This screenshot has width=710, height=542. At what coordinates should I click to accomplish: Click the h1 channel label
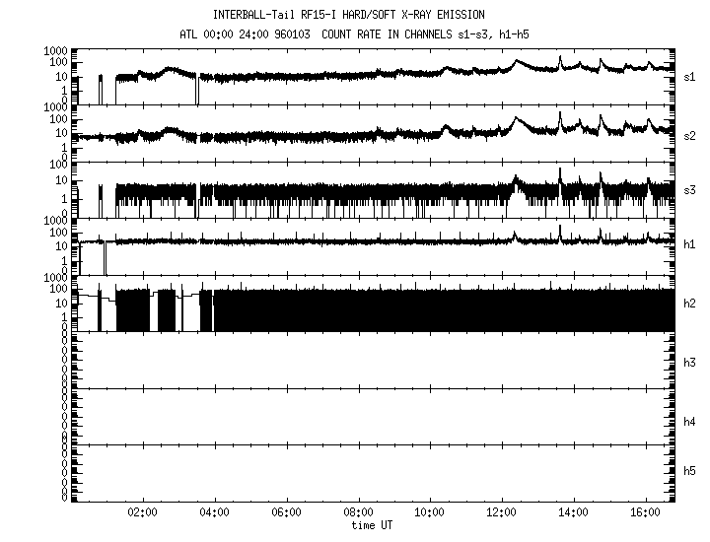(x=690, y=244)
